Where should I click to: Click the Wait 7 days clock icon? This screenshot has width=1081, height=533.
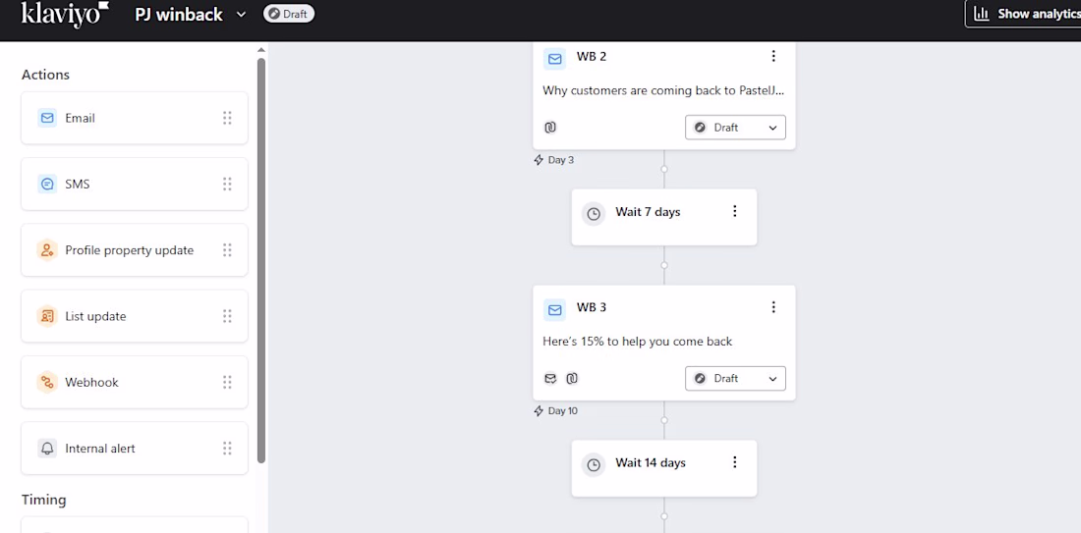point(594,213)
